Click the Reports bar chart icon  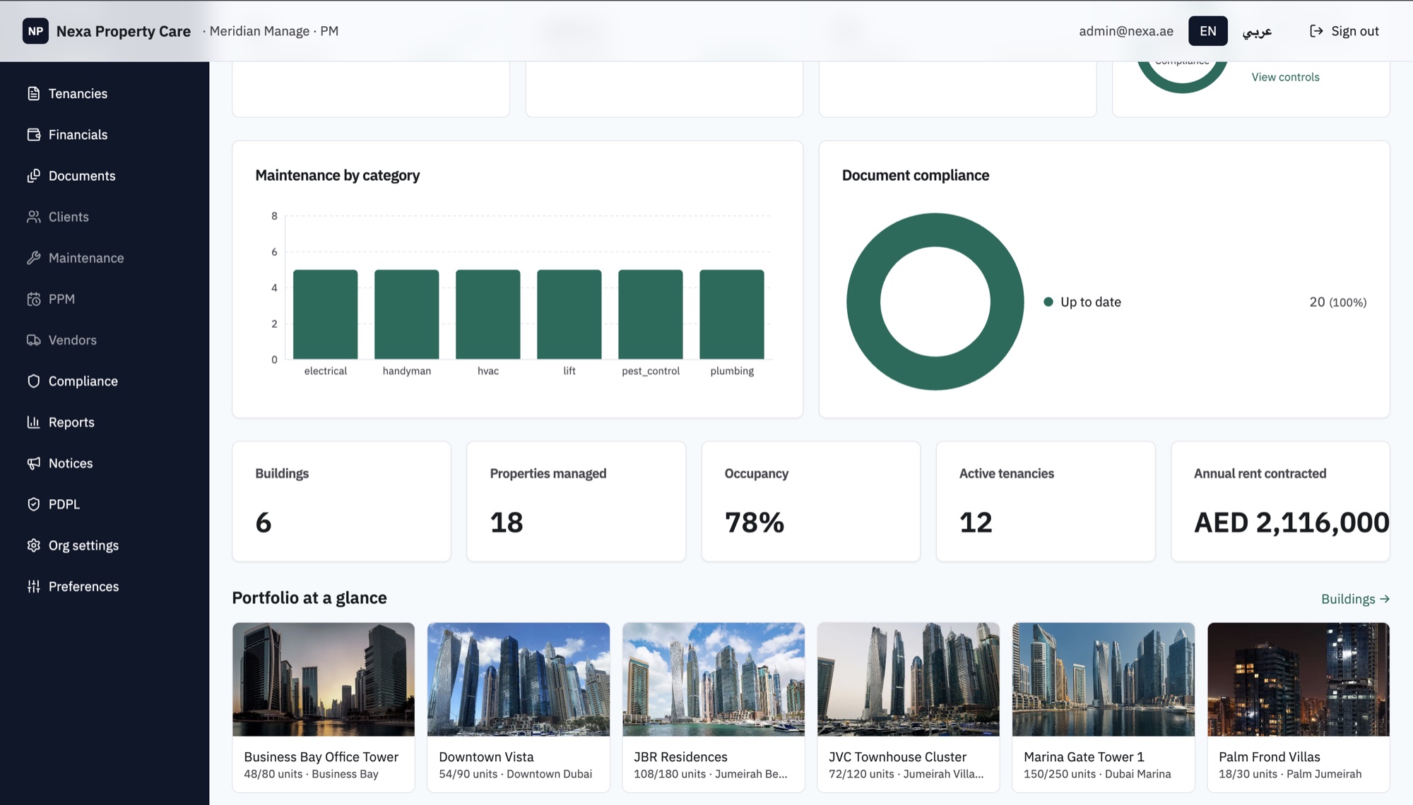(33, 422)
